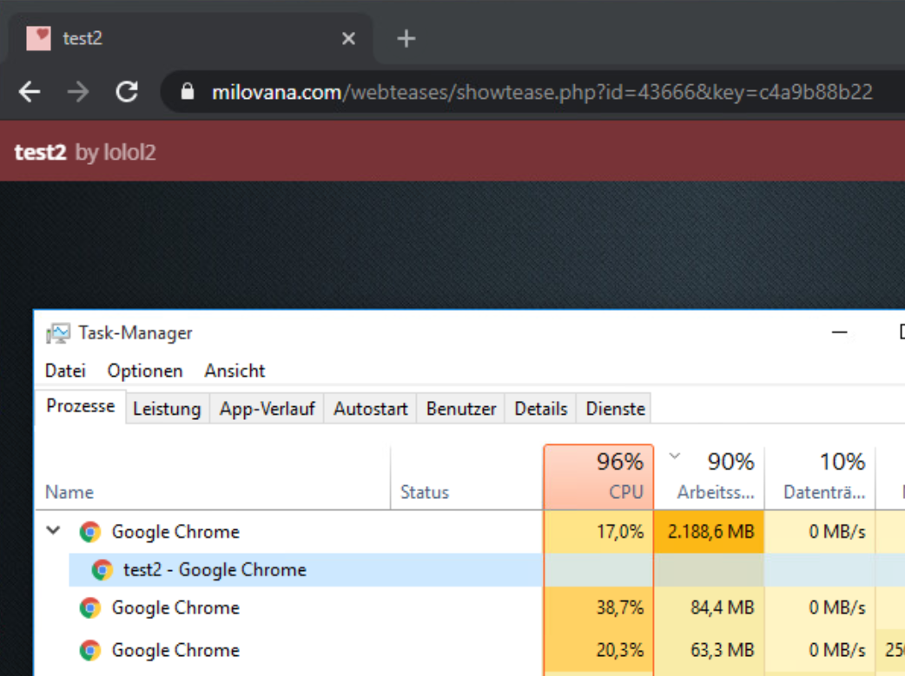Click the Chrome icon of expanded group

(x=90, y=532)
